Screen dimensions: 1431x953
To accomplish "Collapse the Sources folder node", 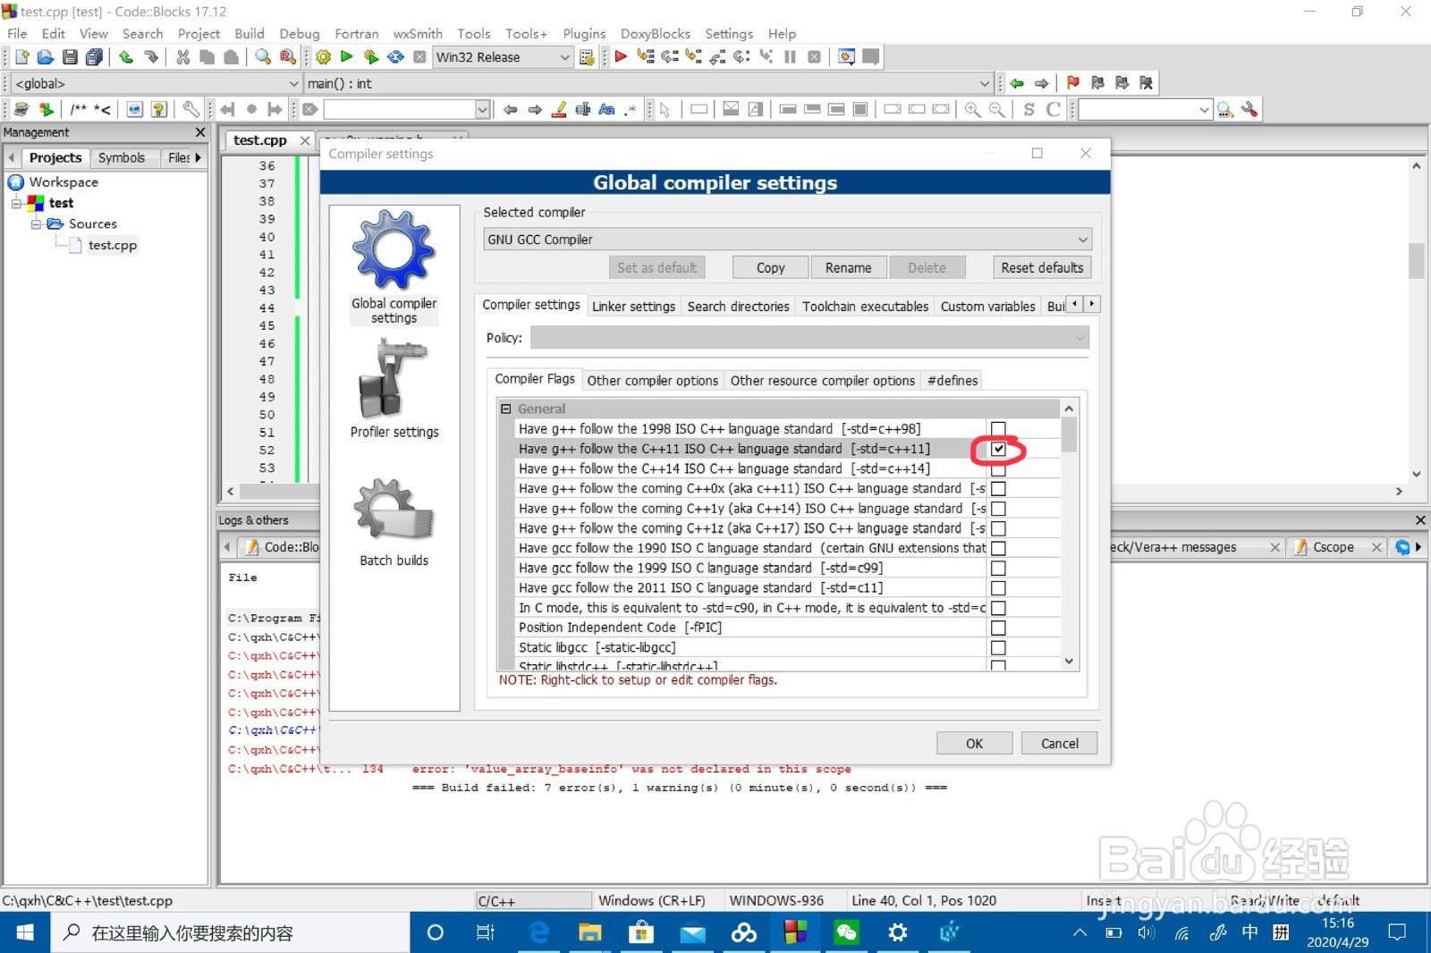I will pos(36,224).
